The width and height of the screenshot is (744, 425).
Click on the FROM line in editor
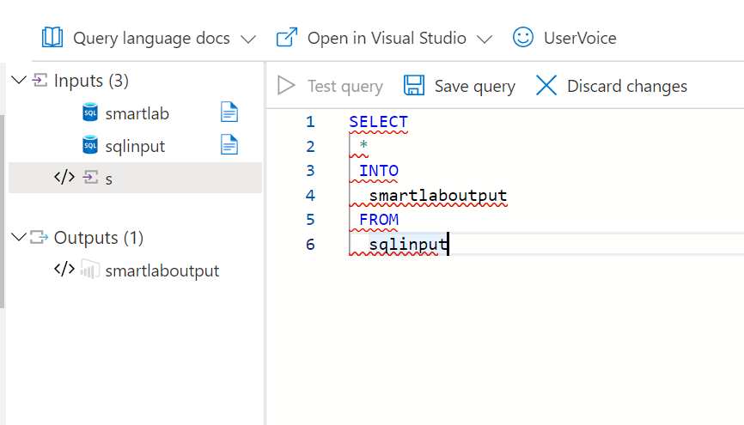(379, 220)
